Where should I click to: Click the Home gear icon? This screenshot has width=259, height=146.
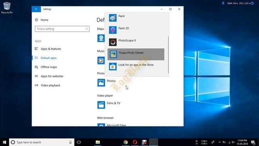point(36,20)
